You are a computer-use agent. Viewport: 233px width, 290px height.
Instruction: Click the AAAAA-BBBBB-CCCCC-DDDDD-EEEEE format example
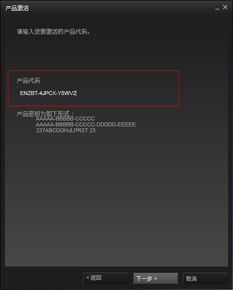[86, 124]
